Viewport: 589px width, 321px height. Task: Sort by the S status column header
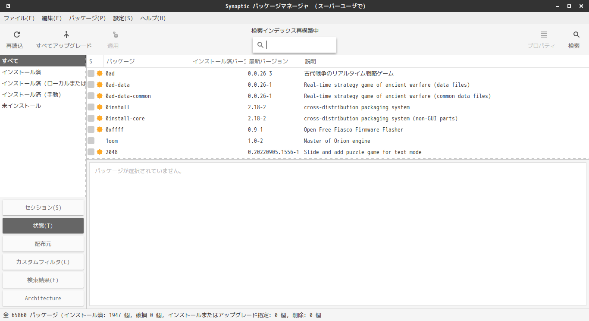pos(91,61)
